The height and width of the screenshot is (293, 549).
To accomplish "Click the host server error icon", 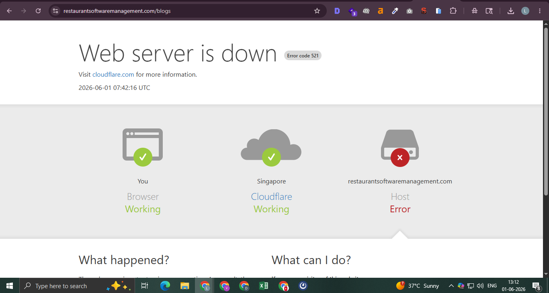I will tap(400, 148).
